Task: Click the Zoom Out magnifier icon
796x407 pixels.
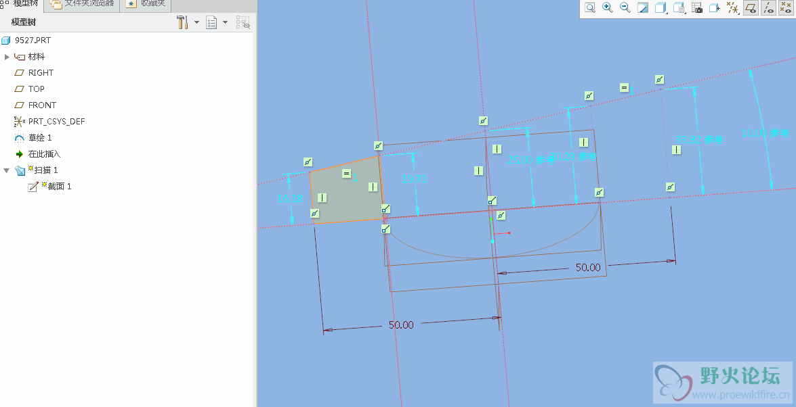Action: 625,7
